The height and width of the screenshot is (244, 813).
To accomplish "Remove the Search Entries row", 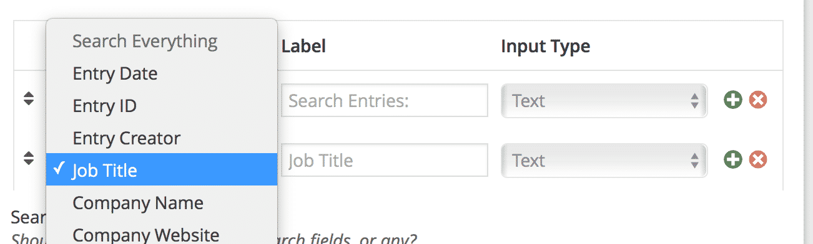I will click(x=758, y=100).
